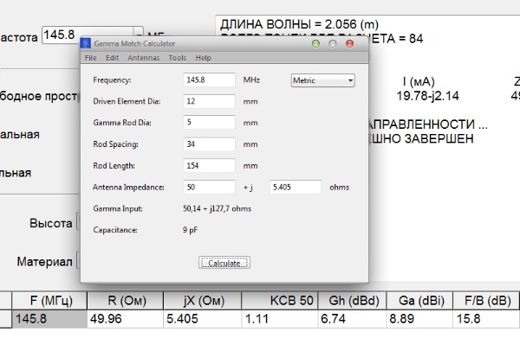Close the calculator with red button
This screenshot has height=338, width=520.
point(349,44)
